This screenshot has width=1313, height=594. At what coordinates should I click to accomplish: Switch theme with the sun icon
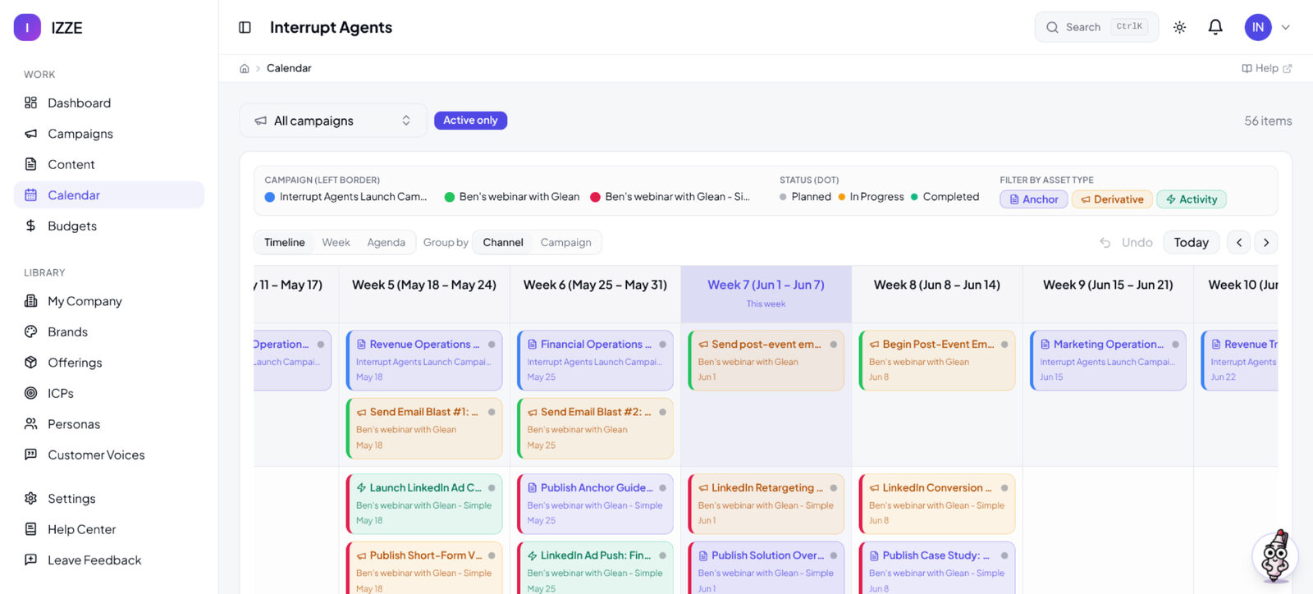coord(1179,27)
